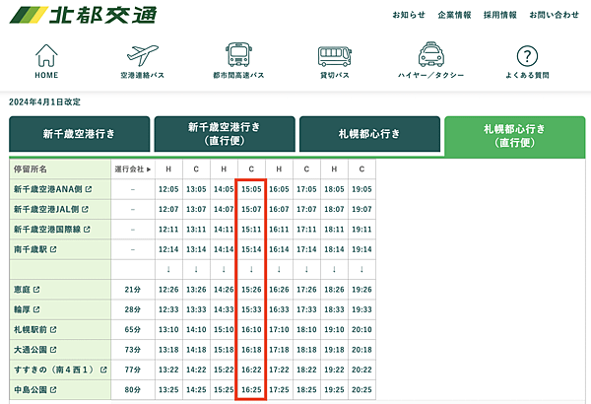Click the 2024年4月1日改定 revision text
Viewport: 591px width, 404px height.
click(x=45, y=102)
